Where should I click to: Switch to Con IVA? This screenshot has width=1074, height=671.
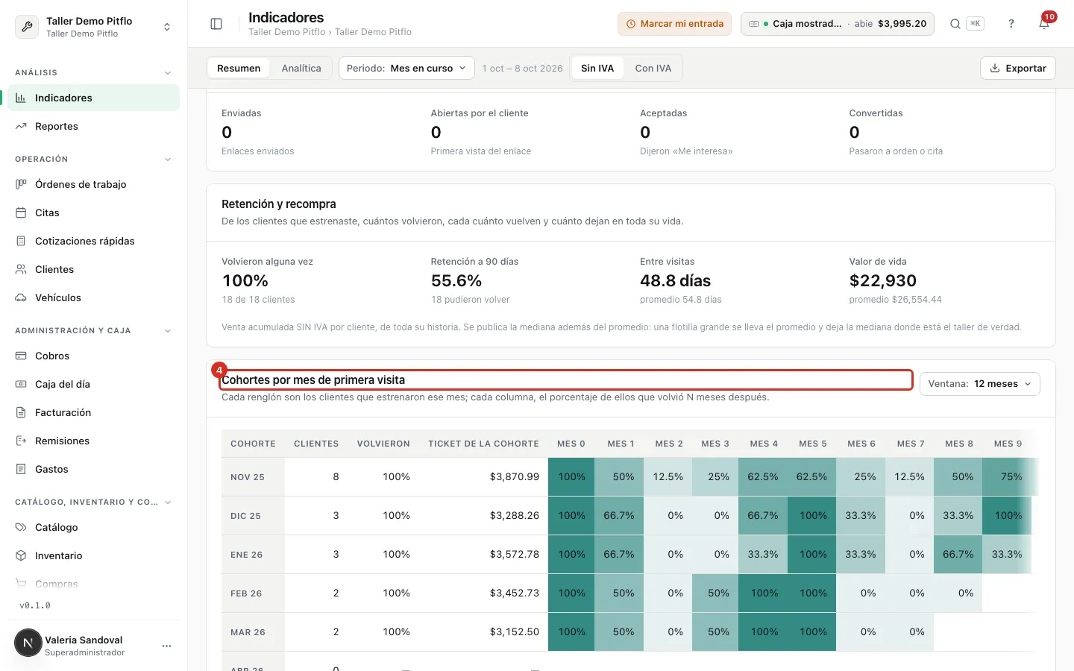(653, 68)
